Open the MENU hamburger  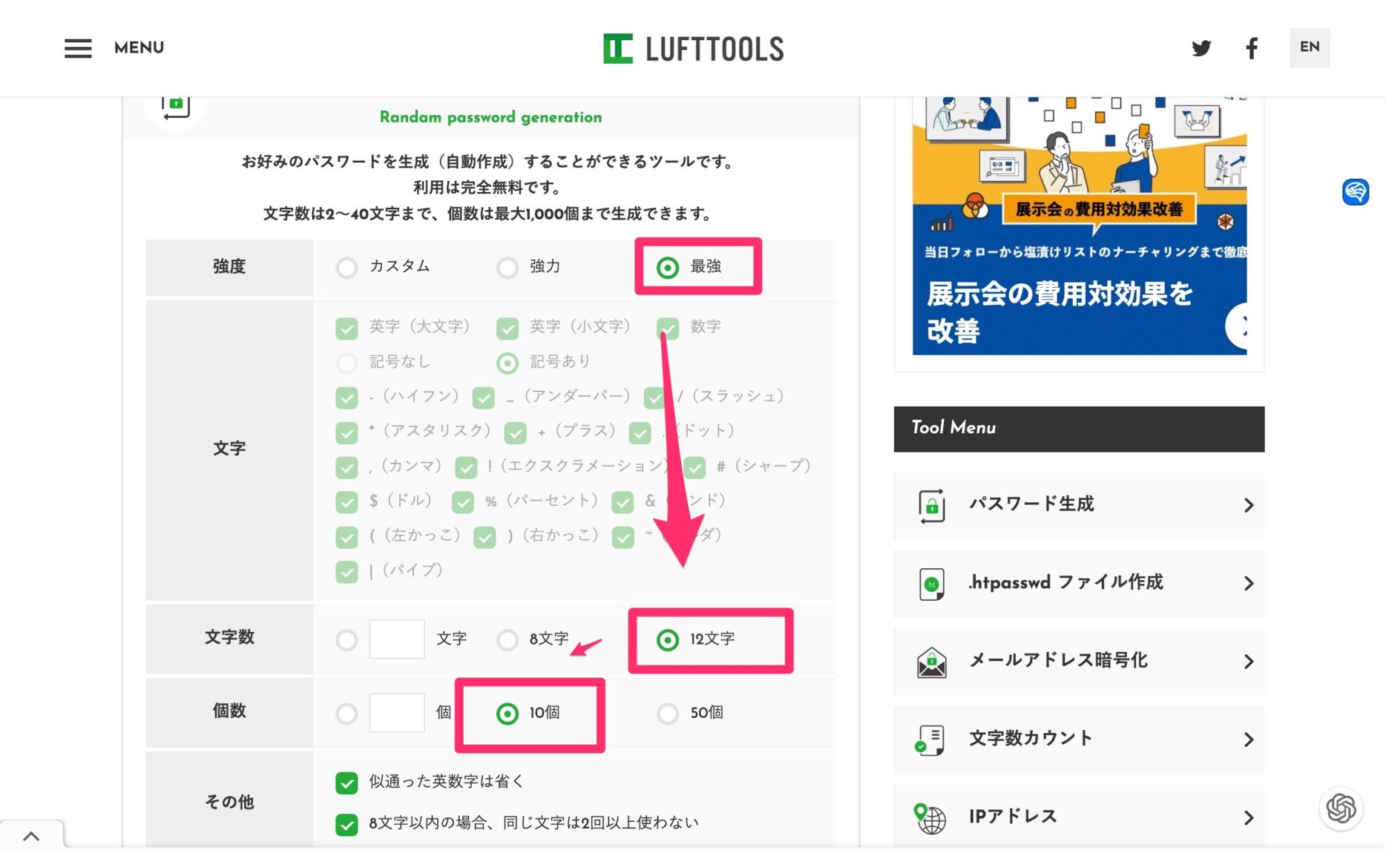(78, 48)
